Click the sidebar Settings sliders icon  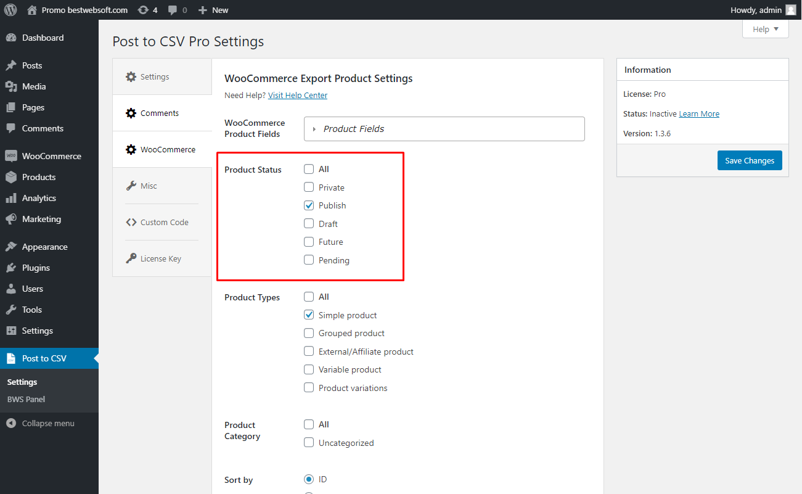[11, 331]
